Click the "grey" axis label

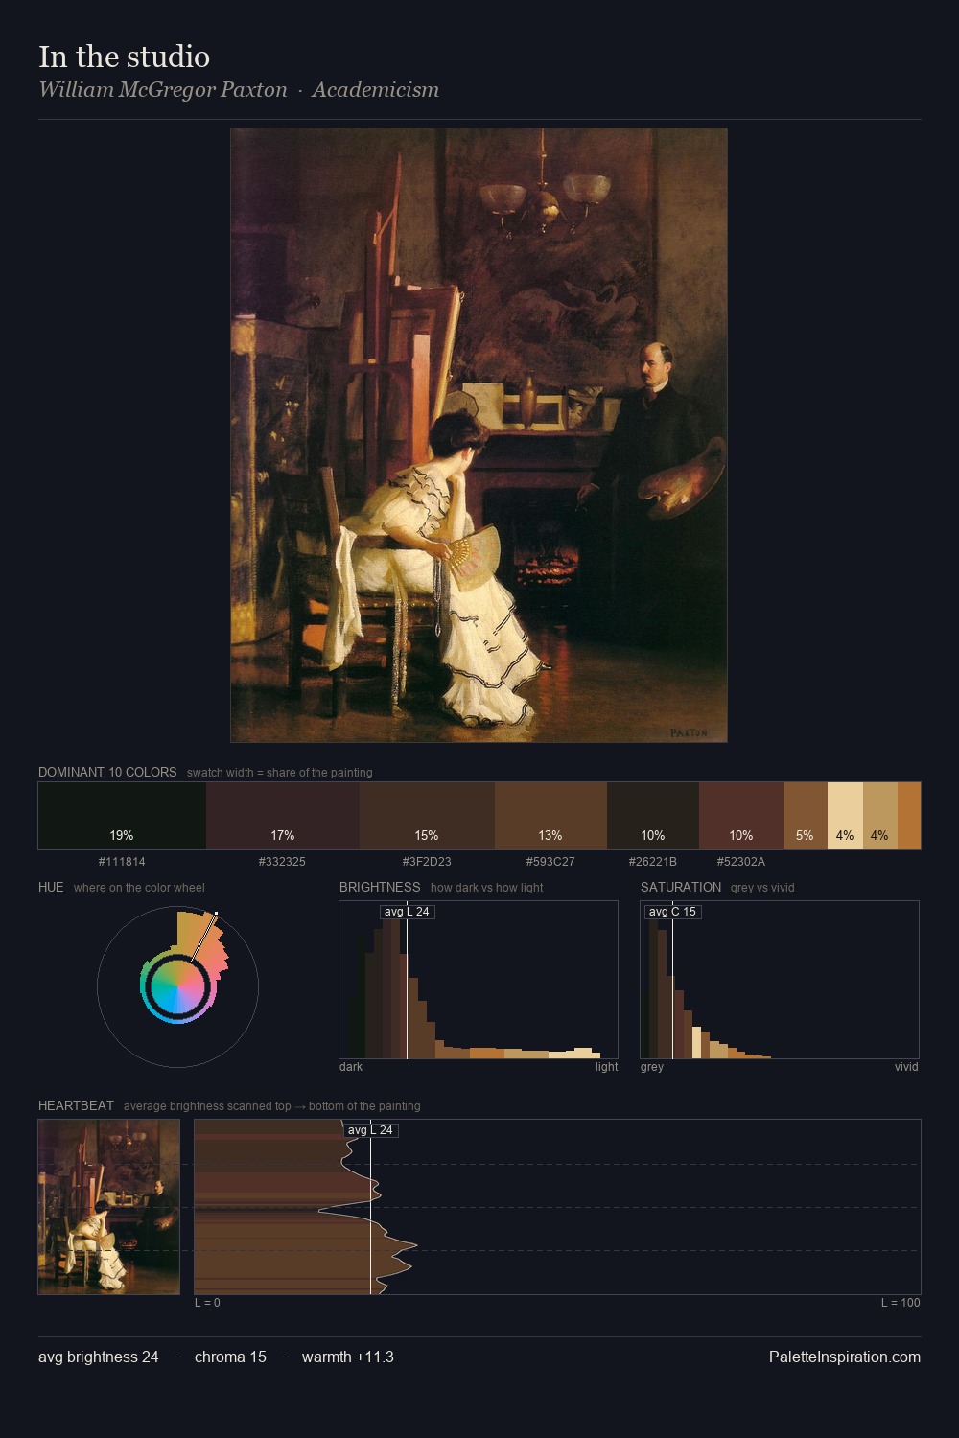(x=652, y=1067)
